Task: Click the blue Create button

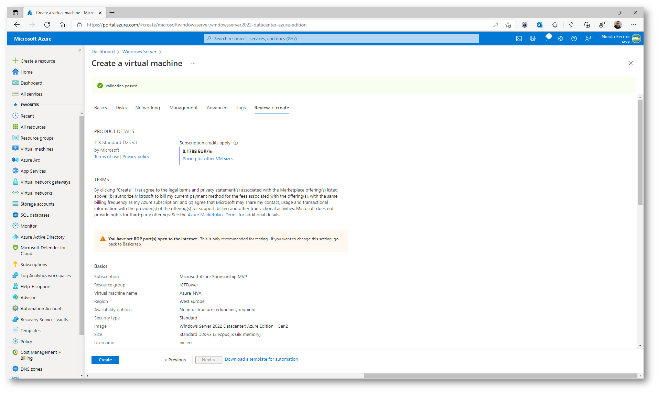Action: point(105,360)
